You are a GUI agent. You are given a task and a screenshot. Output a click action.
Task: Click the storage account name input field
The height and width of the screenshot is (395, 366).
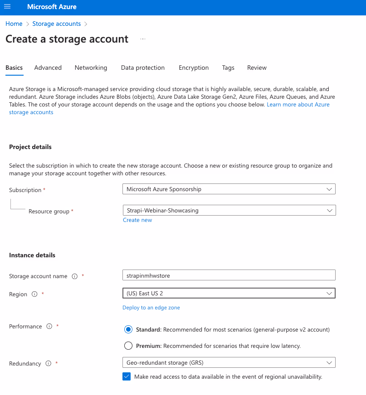click(x=229, y=275)
